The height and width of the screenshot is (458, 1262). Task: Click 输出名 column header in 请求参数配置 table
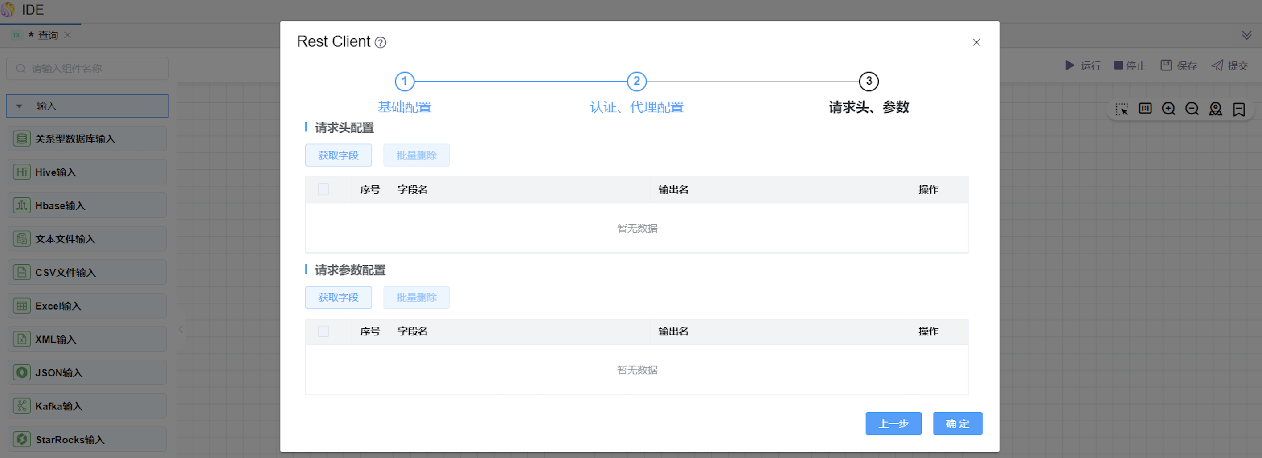(673, 331)
